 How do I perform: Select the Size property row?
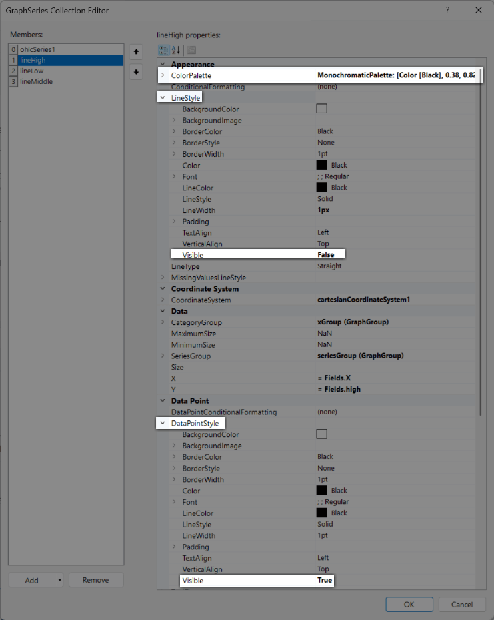(x=317, y=367)
